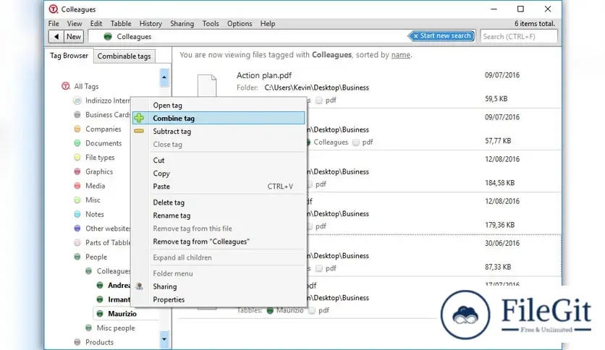The image size is (605, 350).
Task: Click the green Documents tag icon
Action: (77, 143)
